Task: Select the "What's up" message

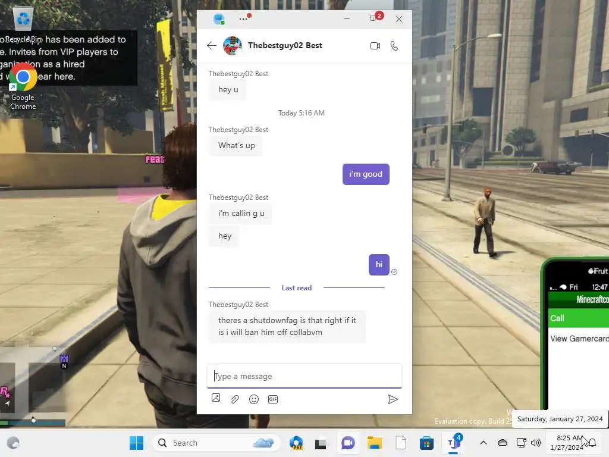Action: 236,145
